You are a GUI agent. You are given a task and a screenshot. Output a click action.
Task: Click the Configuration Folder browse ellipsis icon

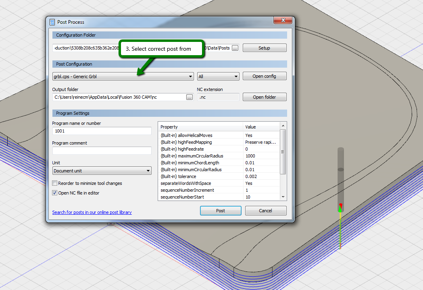coord(236,48)
